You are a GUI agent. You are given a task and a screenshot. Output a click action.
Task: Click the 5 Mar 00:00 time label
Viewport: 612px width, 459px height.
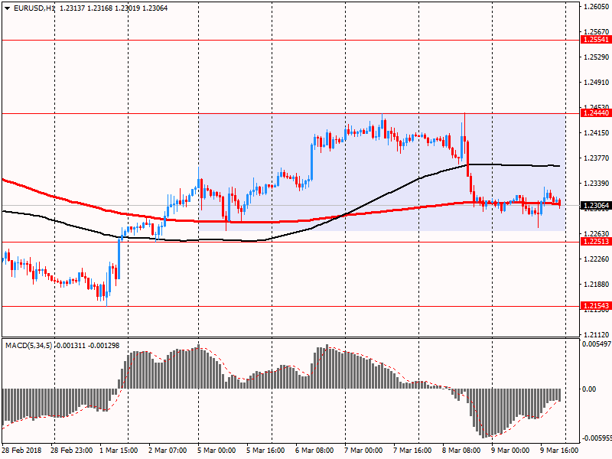click(216, 450)
